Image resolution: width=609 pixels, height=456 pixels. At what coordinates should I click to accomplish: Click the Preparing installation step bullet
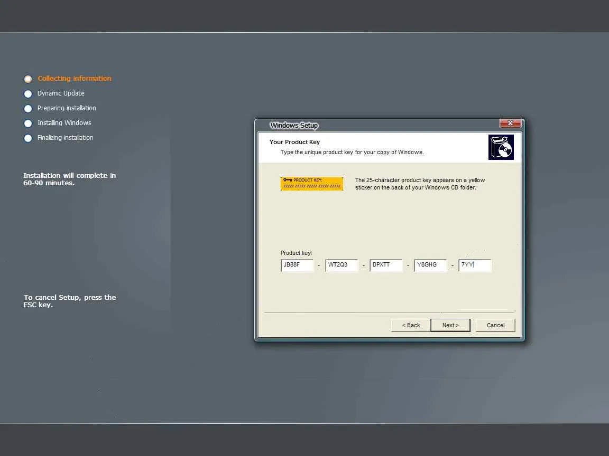pyautogui.click(x=28, y=109)
